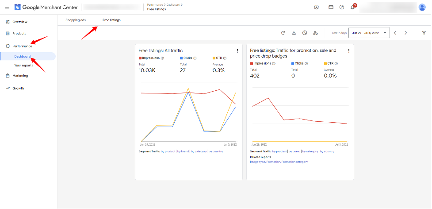Open the user account avatar
This screenshot has height=209, width=432.
[x=422, y=7]
